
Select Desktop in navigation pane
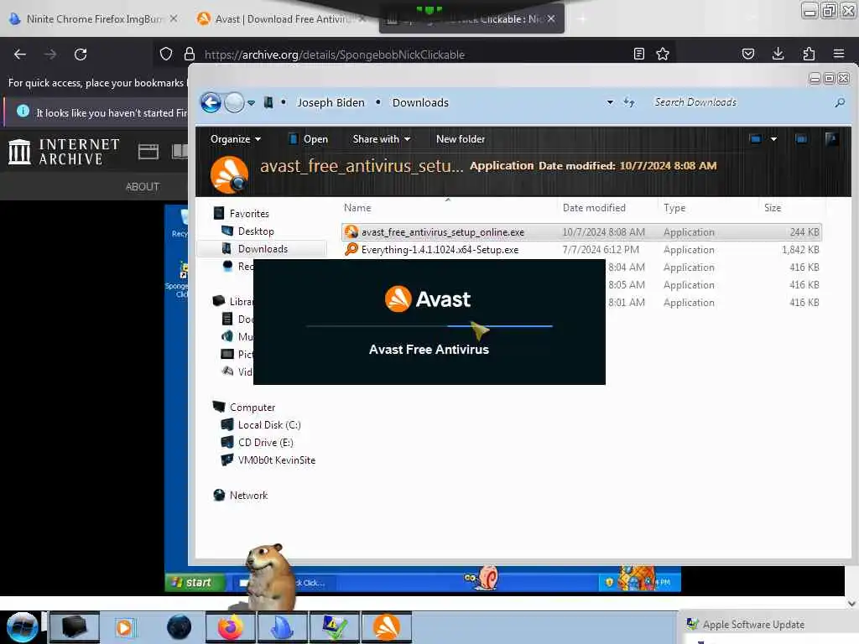pos(247,231)
